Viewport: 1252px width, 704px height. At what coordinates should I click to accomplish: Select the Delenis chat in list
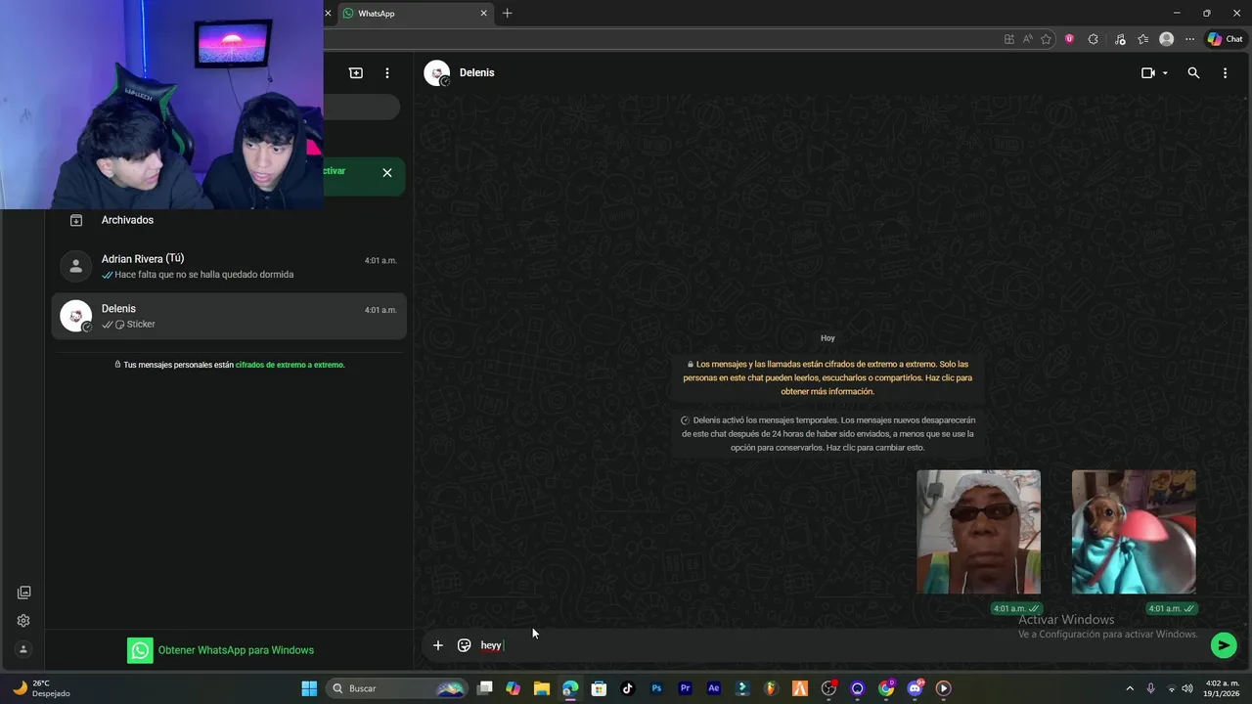point(229,316)
